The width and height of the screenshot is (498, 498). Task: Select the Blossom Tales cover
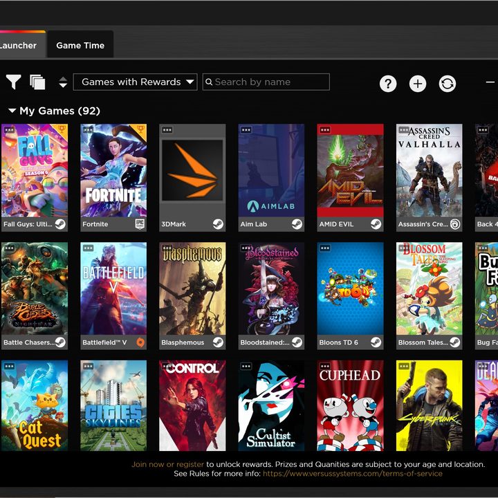coord(429,288)
